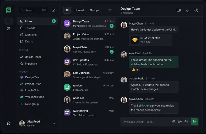
Task: Click the magnifier icon in Search box
Action: (x=22, y=10)
